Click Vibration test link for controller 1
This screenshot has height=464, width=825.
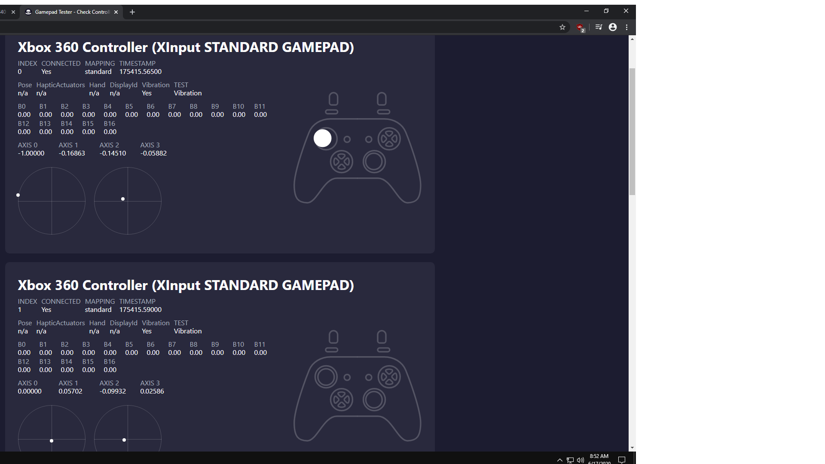click(187, 331)
